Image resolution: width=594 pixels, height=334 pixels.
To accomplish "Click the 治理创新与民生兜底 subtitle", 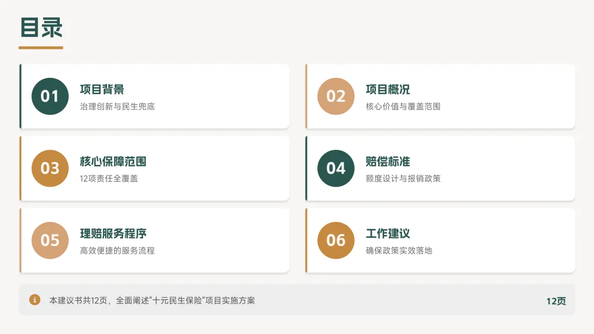I will click(x=117, y=107).
